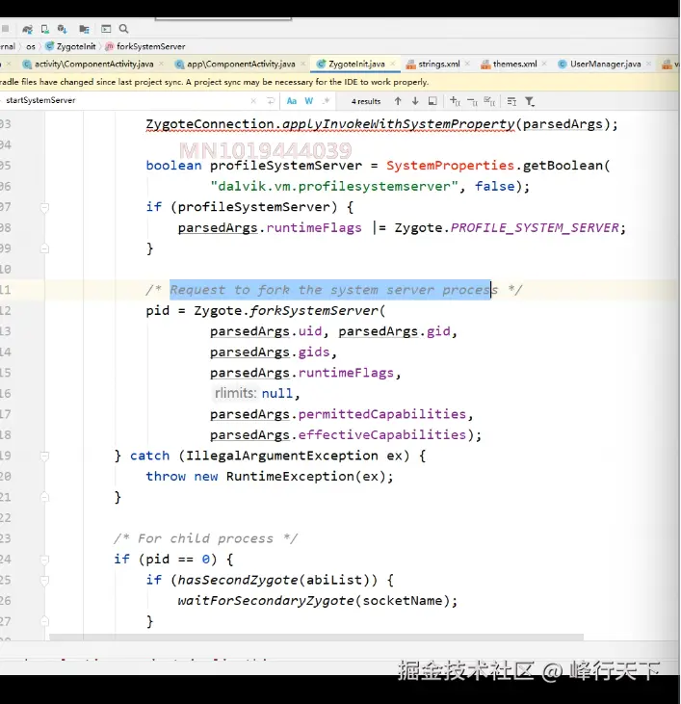Click the ZygoteInit breadcrumb
This screenshot has width=681, height=704.
pyautogui.click(x=71, y=46)
